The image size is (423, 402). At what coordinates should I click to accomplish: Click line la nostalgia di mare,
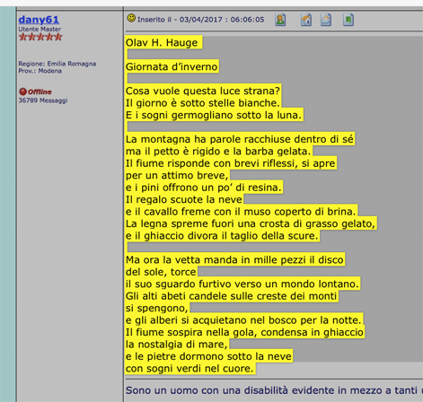[x=177, y=345]
